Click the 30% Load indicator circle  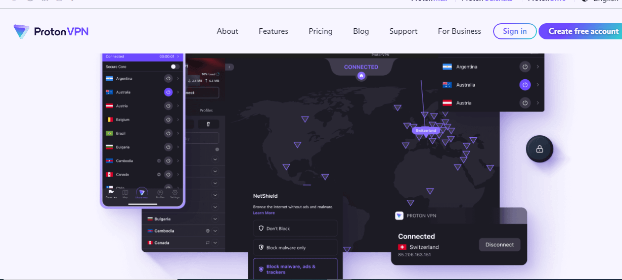[x=217, y=74]
